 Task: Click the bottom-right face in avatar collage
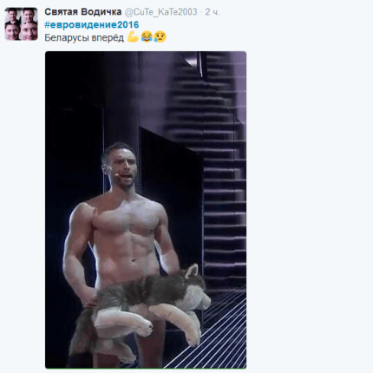pos(29,32)
